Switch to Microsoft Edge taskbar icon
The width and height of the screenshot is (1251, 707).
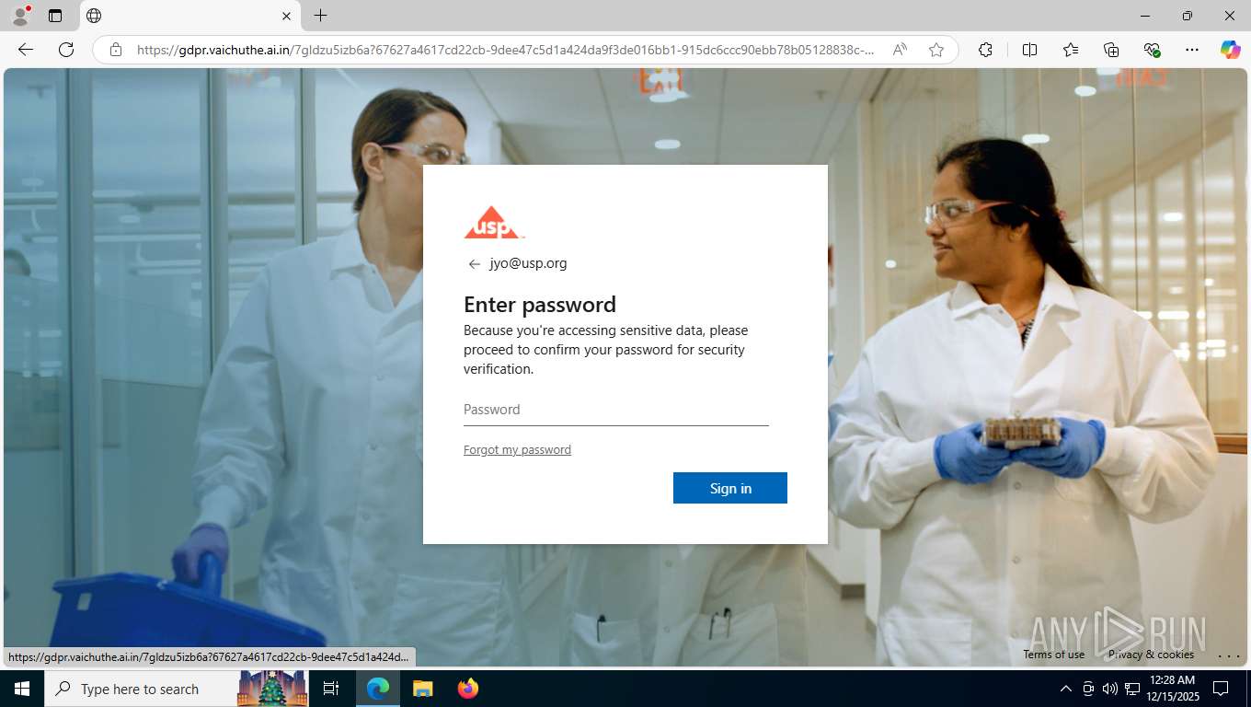point(378,689)
